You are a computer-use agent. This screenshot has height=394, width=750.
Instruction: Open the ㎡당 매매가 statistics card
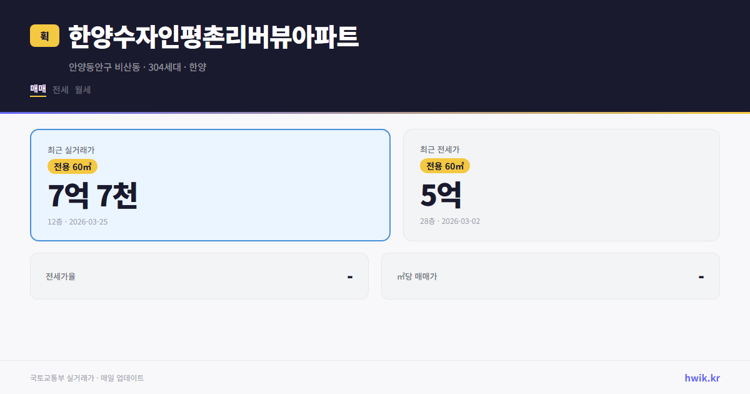pyautogui.click(x=550, y=276)
